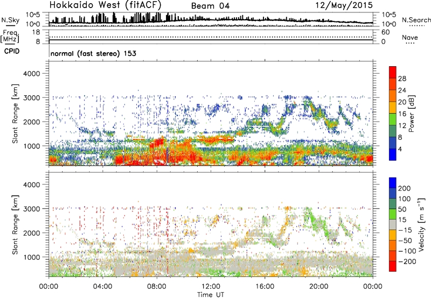
Task: Pick the blue bottom of power colorbar
Action: point(393,154)
